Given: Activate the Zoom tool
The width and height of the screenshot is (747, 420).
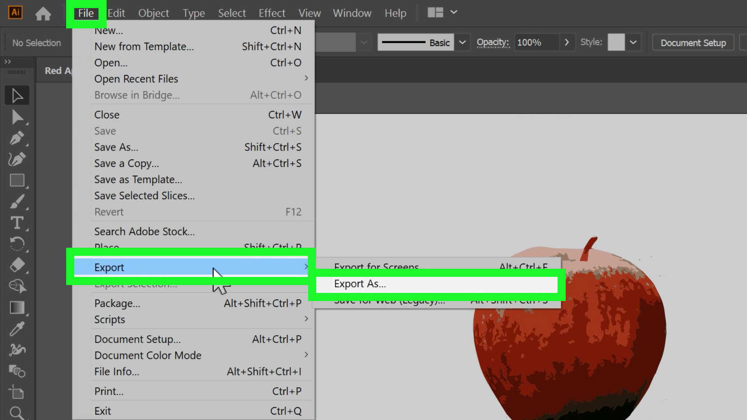Looking at the screenshot, I should 17,413.
